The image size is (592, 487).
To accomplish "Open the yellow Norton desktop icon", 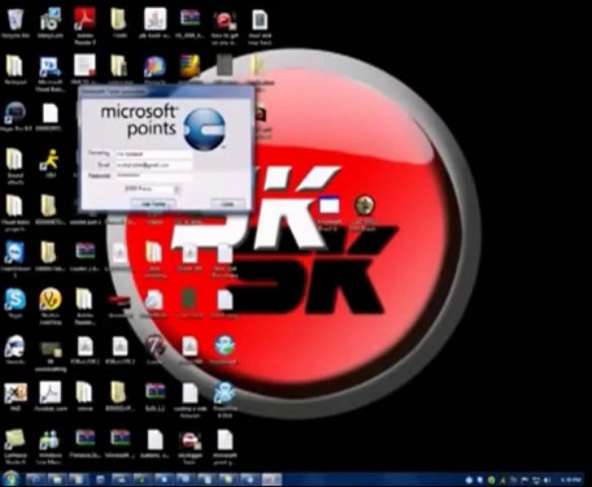I will click(x=50, y=306).
